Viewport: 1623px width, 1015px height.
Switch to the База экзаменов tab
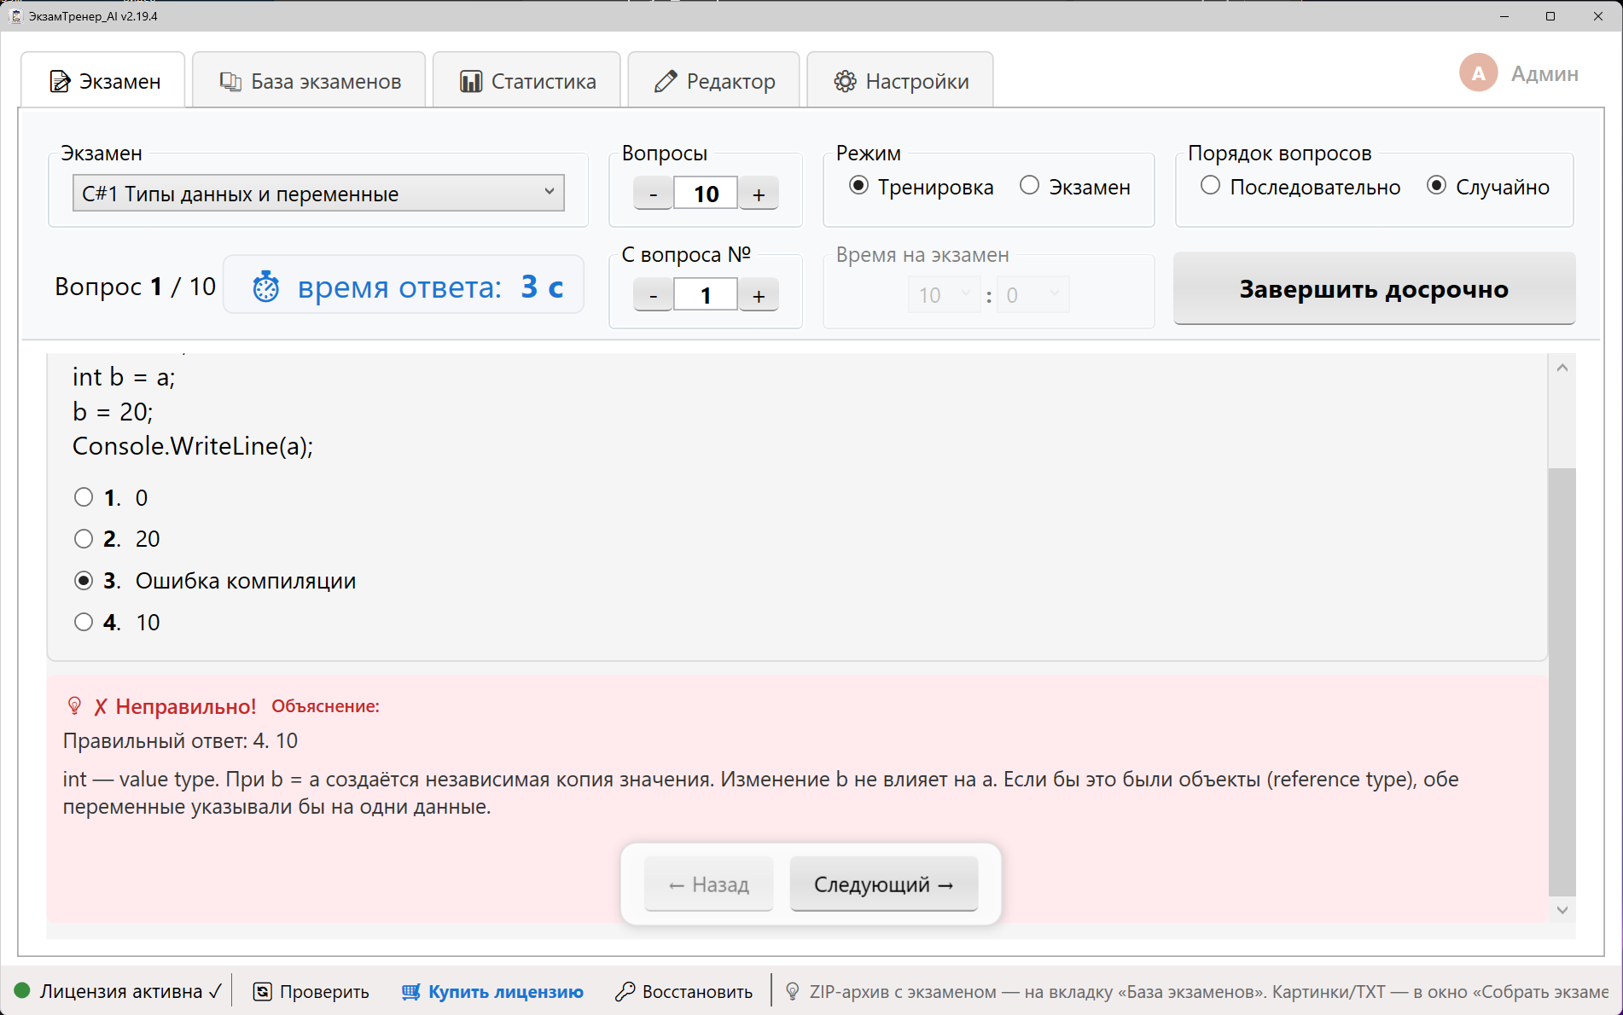click(x=309, y=81)
